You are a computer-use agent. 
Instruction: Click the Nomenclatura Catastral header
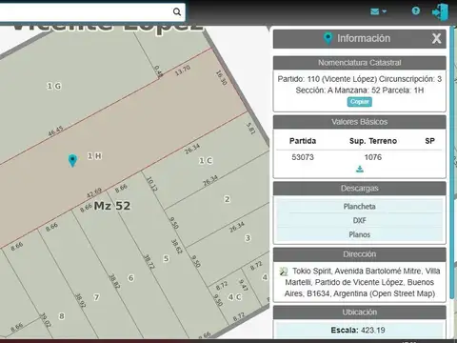coord(360,63)
